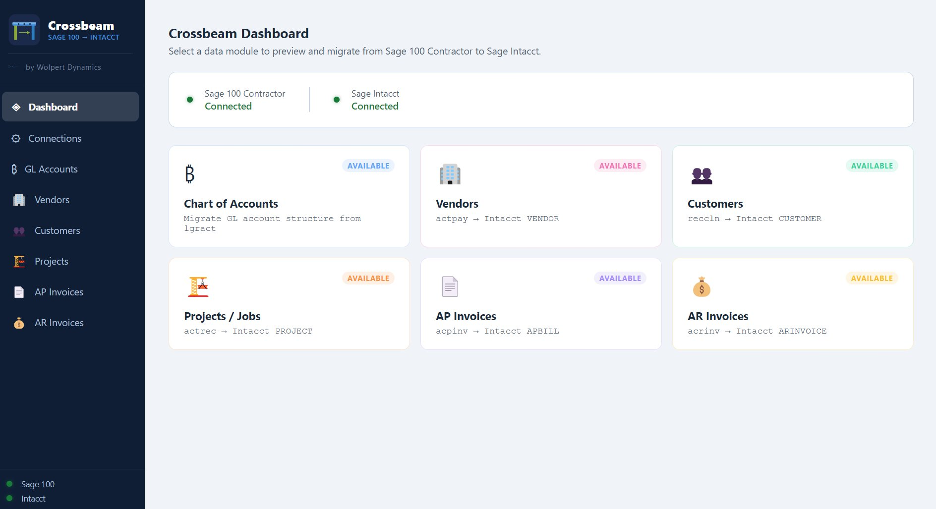Click the yellow AVAILABLE badge on AR Invoices card
Viewport: 936px width, 509px height.
[872, 278]
